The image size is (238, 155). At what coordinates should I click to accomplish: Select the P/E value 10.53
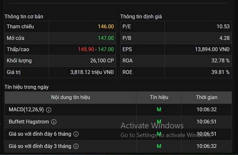click(223, 27)
